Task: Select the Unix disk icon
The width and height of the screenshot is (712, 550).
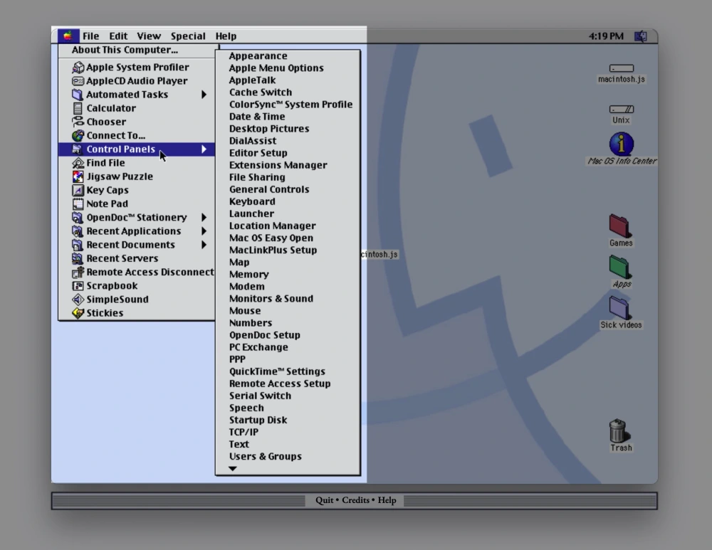Action: point(621,109)
